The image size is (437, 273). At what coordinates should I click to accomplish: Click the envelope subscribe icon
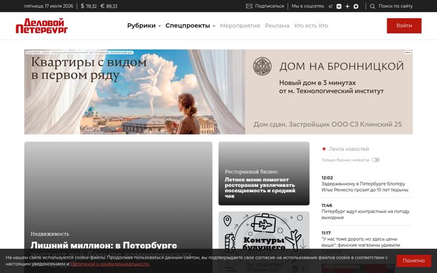[249, 6]
